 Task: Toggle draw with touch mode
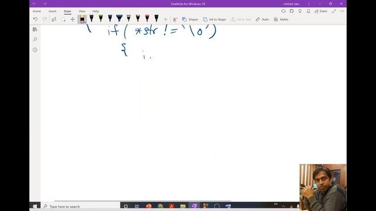click(175, 19)
